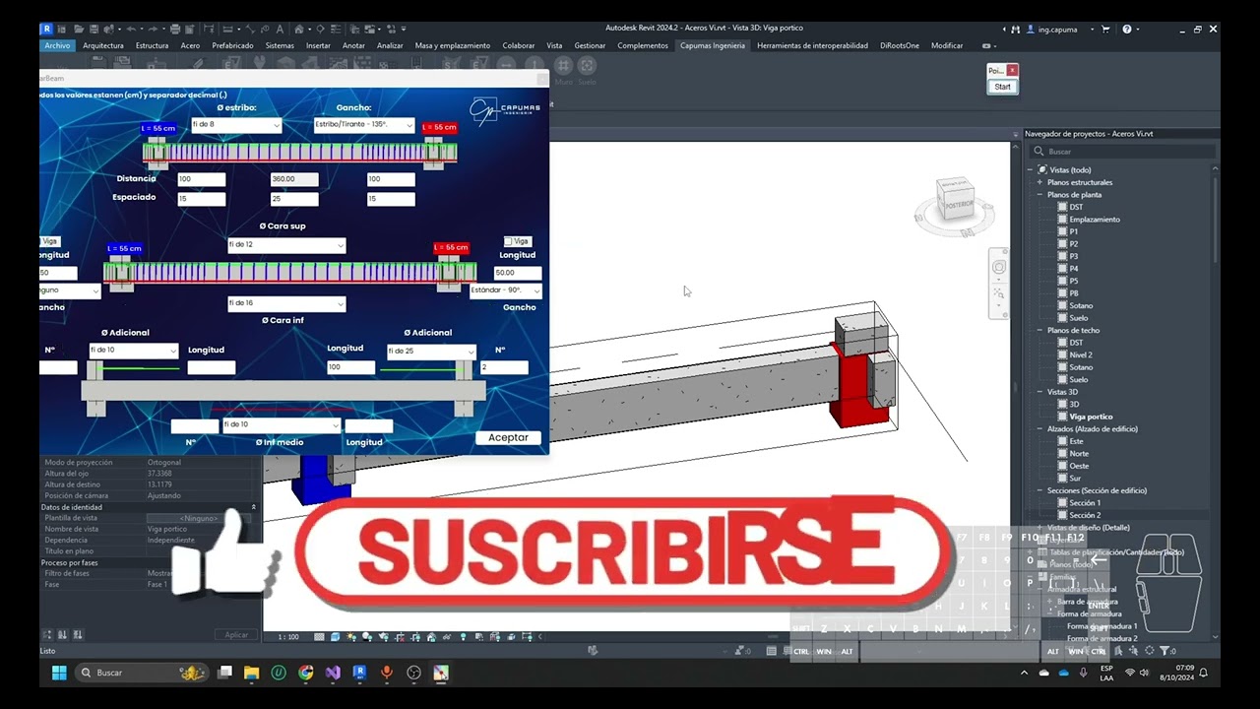This screenshot has width=1260, height=709.
Task: Click the help question mark icon in title bar
Action: (x=1127, y=30)
